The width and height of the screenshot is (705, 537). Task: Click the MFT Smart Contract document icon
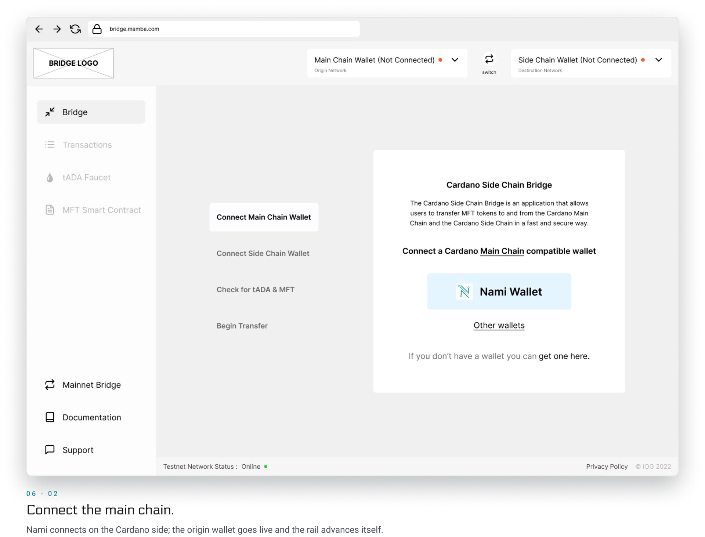coord(50,210)
